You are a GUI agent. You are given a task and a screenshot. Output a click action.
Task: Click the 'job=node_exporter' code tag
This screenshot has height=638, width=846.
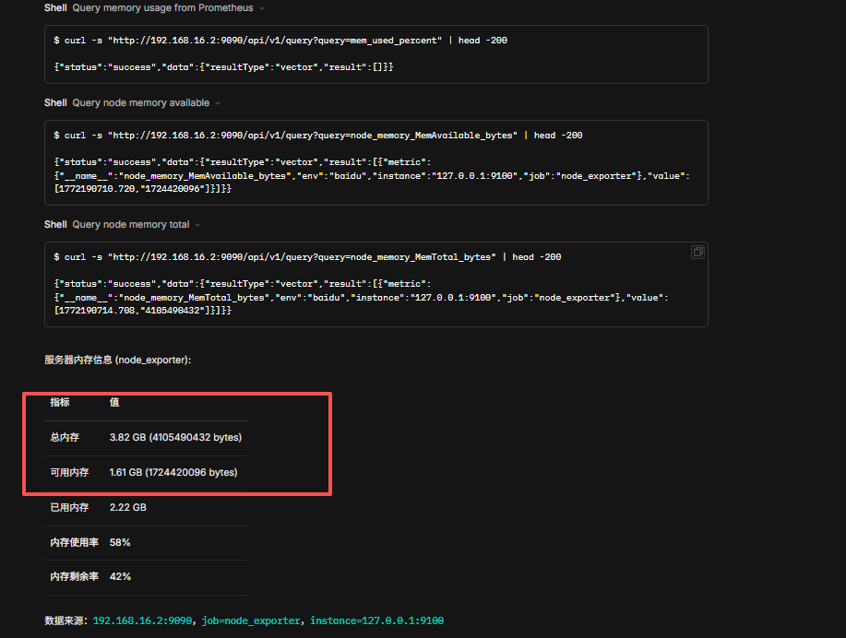(x=251, y=620)
